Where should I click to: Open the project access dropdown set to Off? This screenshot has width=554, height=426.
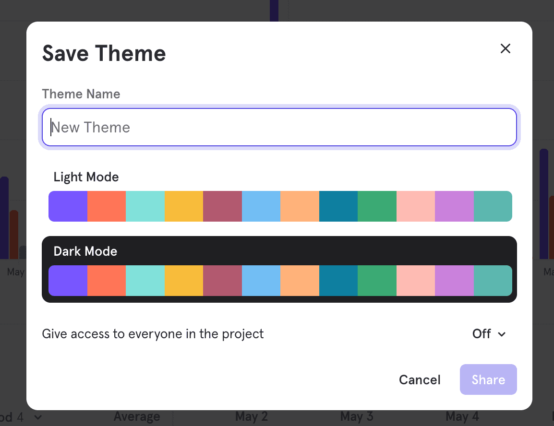489,334
